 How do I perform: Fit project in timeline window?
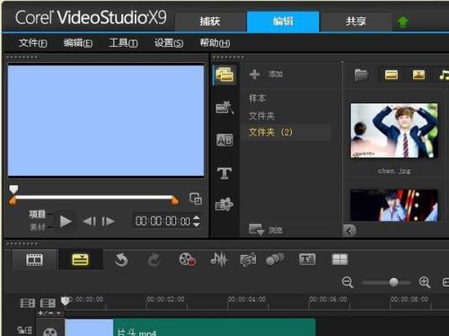click(445, 282)
